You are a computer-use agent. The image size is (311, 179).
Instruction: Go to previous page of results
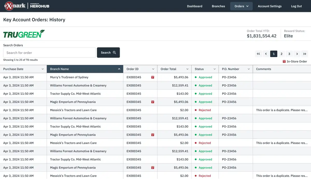pos(266,54)
